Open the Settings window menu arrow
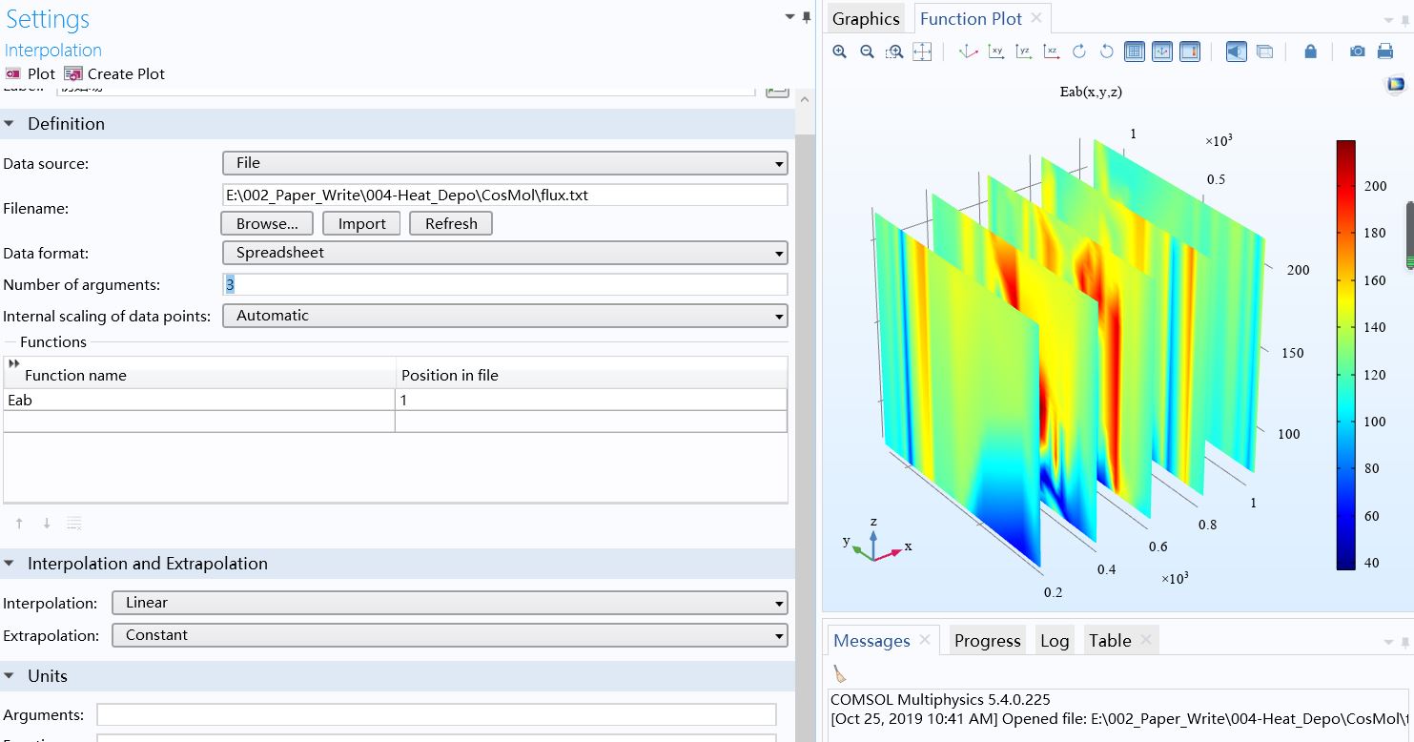1414x742 pixels. point(789,17)
